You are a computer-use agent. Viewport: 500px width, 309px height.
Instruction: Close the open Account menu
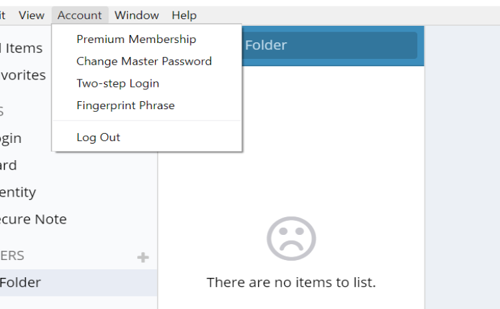pos(79,15)
